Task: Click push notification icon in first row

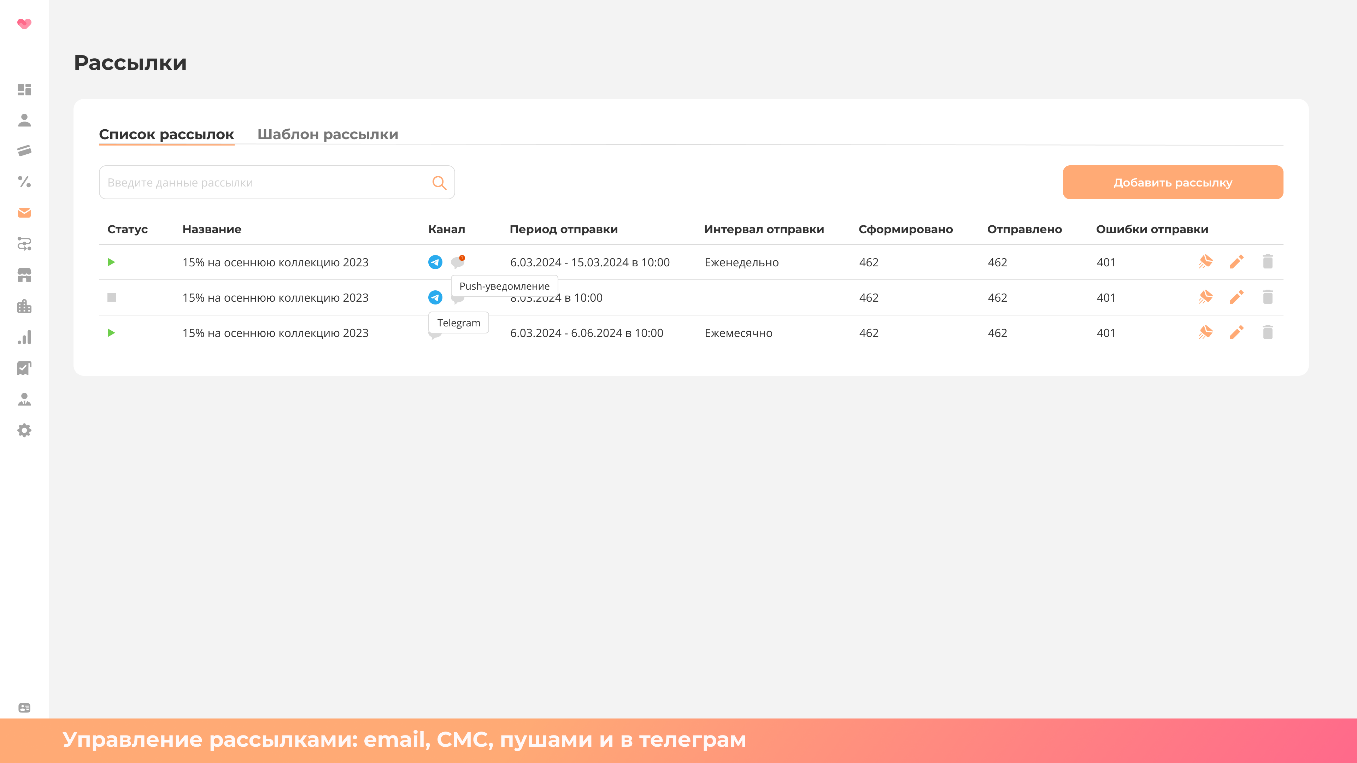Action: click(457, 262)
